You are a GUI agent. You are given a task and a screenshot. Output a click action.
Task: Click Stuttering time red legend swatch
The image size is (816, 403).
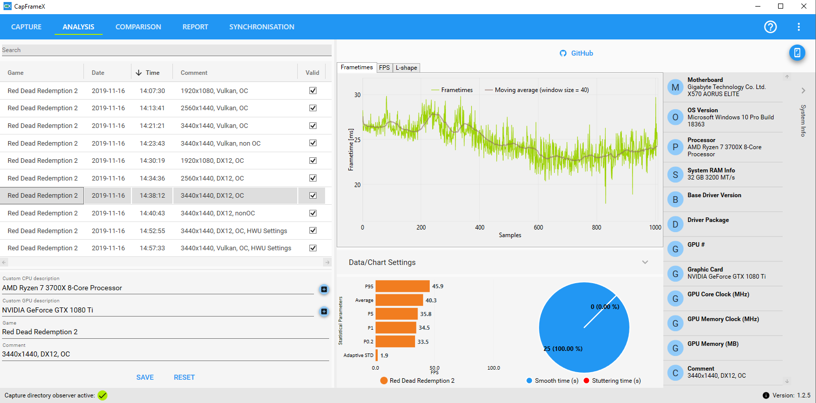(x=586, y=381)
